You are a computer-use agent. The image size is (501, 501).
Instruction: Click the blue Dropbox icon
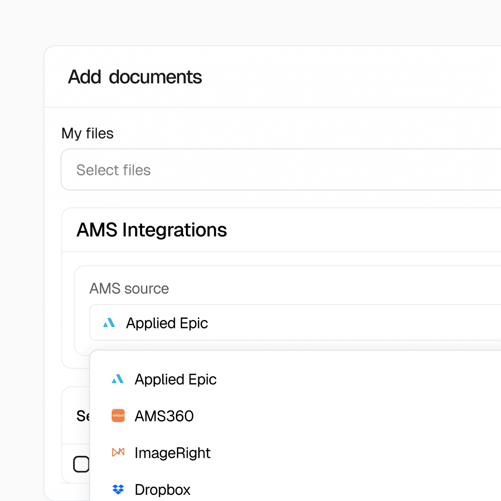[118, 489]
